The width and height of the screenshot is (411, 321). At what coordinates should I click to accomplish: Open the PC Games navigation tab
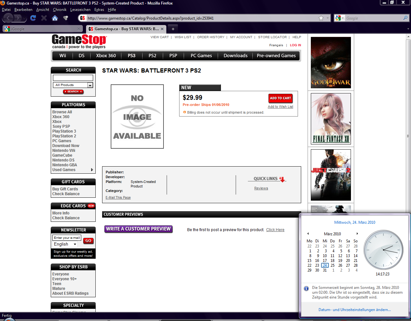click(201, 56)
